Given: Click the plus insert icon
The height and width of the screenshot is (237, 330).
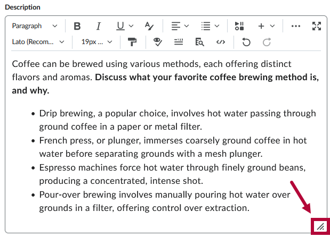Looking at the screenshot, I should coord(261,26).
